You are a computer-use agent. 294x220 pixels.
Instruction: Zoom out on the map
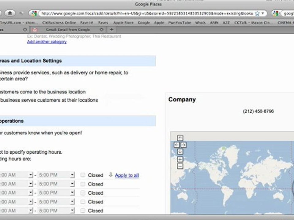click(x=180, y=166)
